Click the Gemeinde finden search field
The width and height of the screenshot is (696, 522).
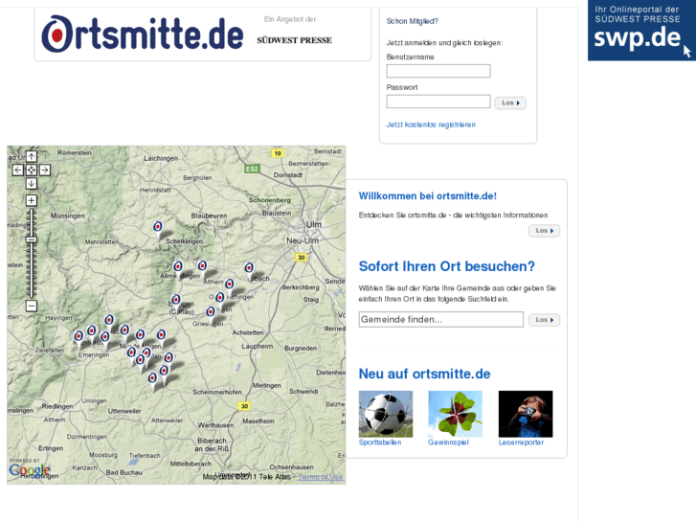point(440,319)
